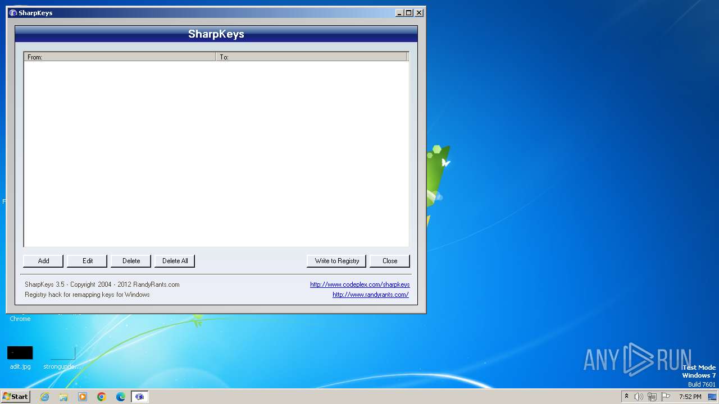Click the Delete button

point(131,261)
